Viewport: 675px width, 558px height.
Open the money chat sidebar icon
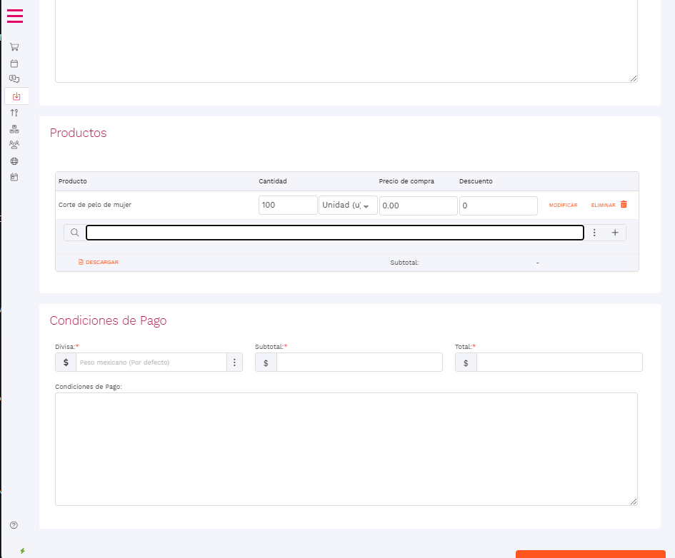click(x=14, y=79)
